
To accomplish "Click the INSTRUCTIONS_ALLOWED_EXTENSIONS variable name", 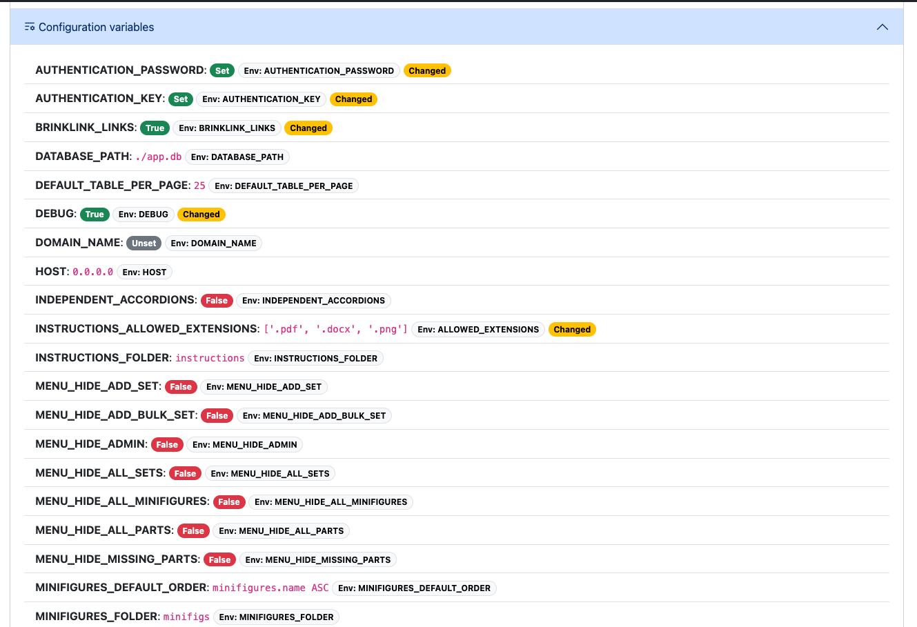I will (x=146, y=329).
